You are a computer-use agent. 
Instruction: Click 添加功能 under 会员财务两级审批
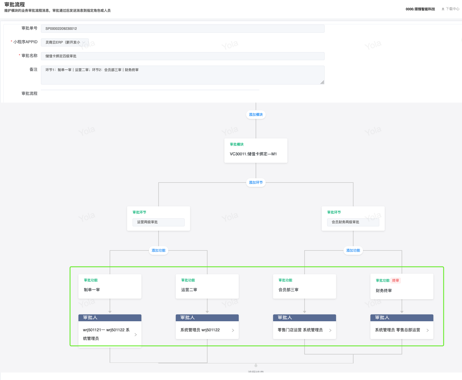click(353, 250)
